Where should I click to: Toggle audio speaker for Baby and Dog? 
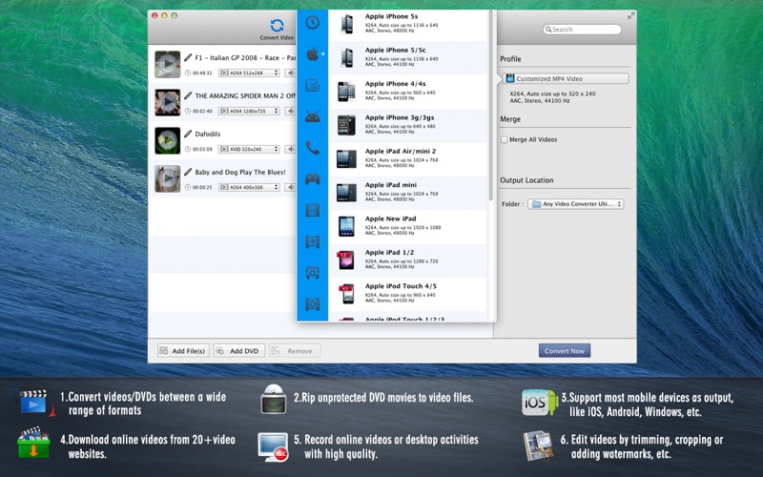click(291, 187)
